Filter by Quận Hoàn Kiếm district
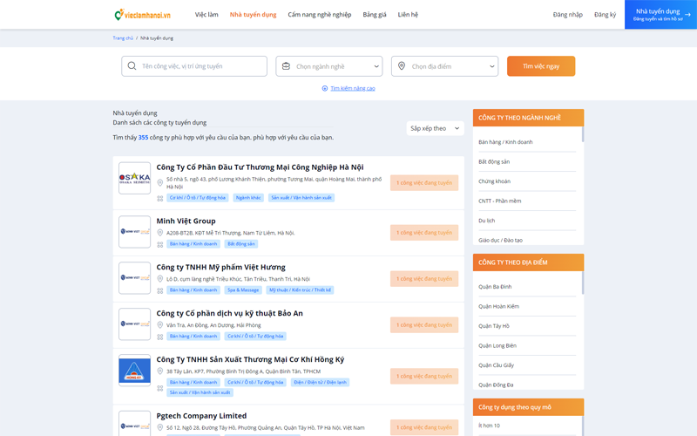697x436 pixels. pos(498,306)
